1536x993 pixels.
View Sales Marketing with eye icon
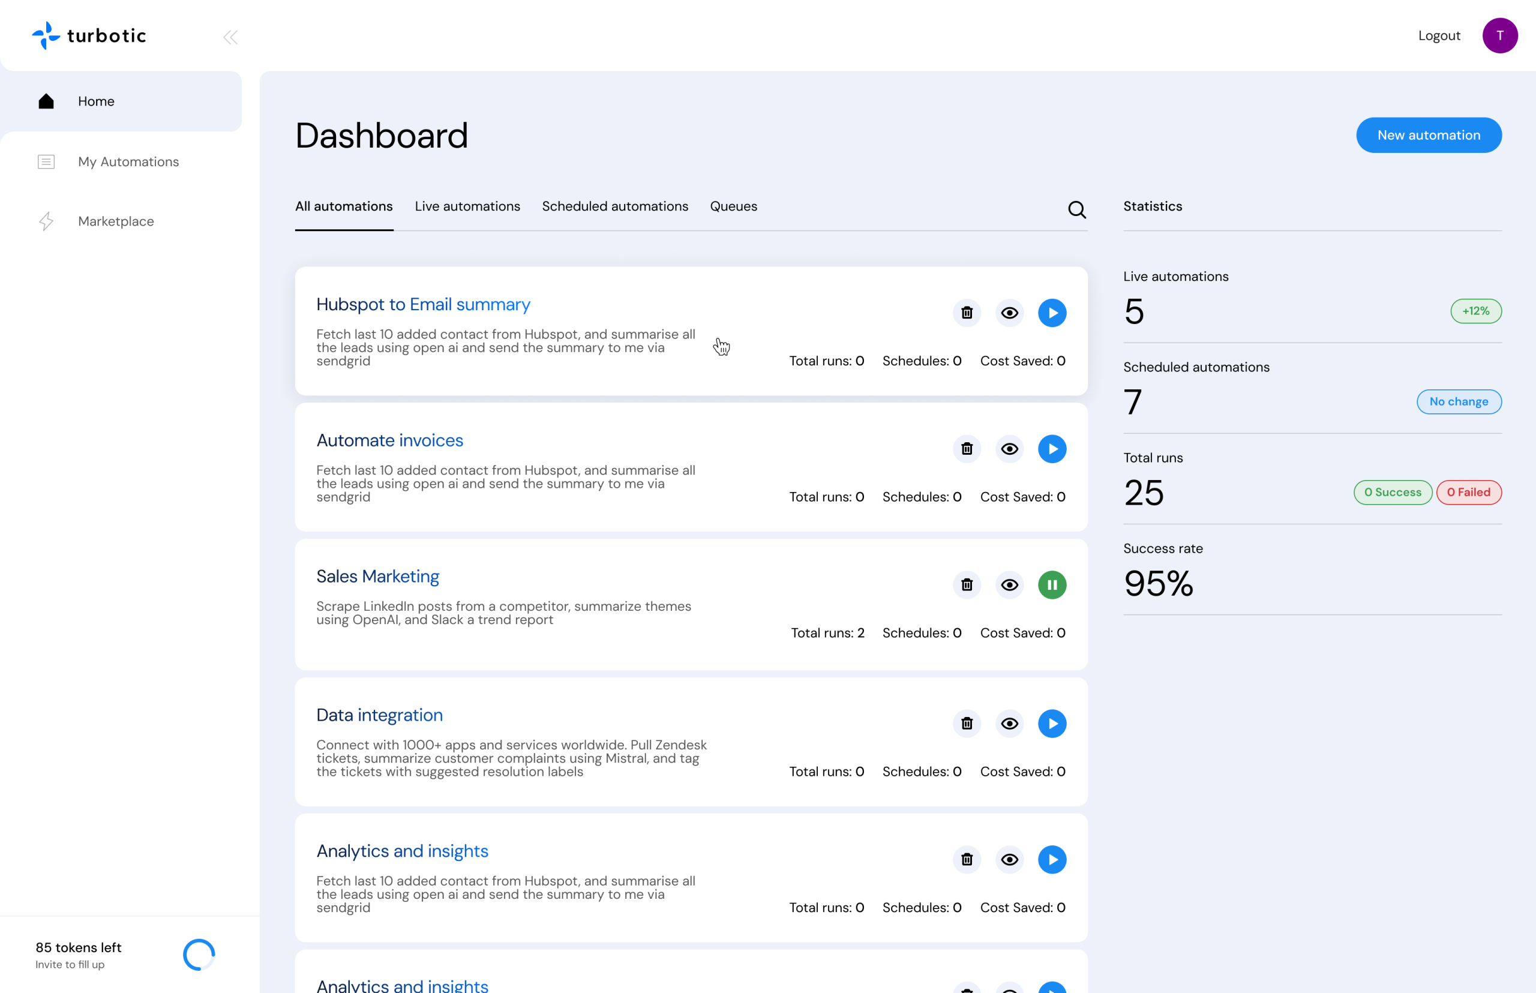(1009, 585)
